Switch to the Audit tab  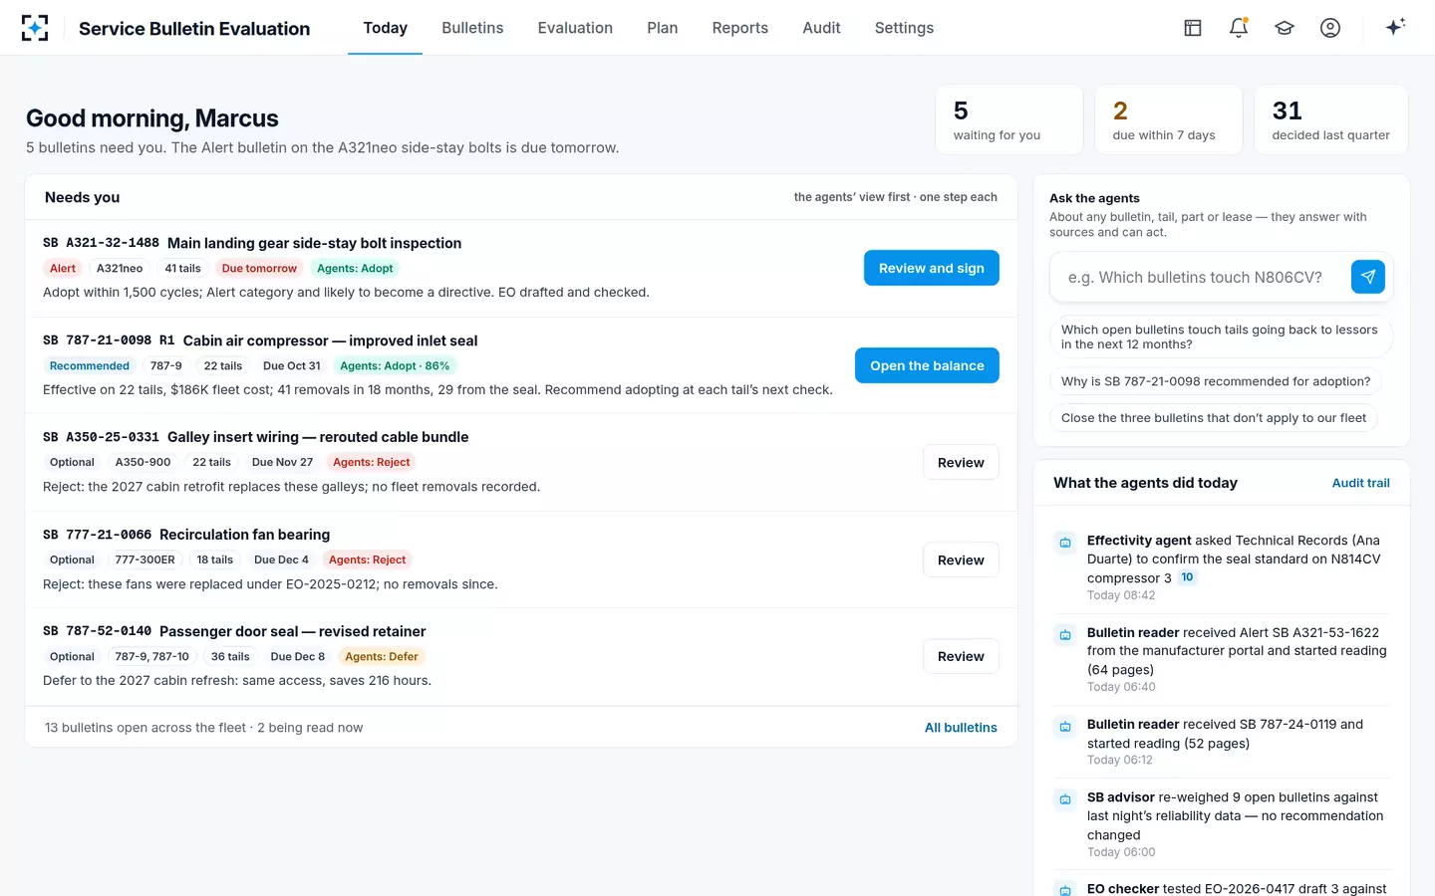tap(822, 28)
